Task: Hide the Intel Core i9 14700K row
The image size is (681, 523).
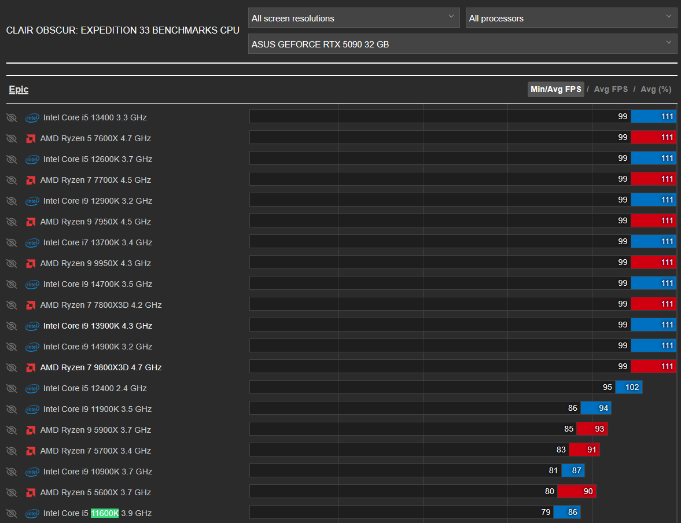Action: click(x=12, y=285)
